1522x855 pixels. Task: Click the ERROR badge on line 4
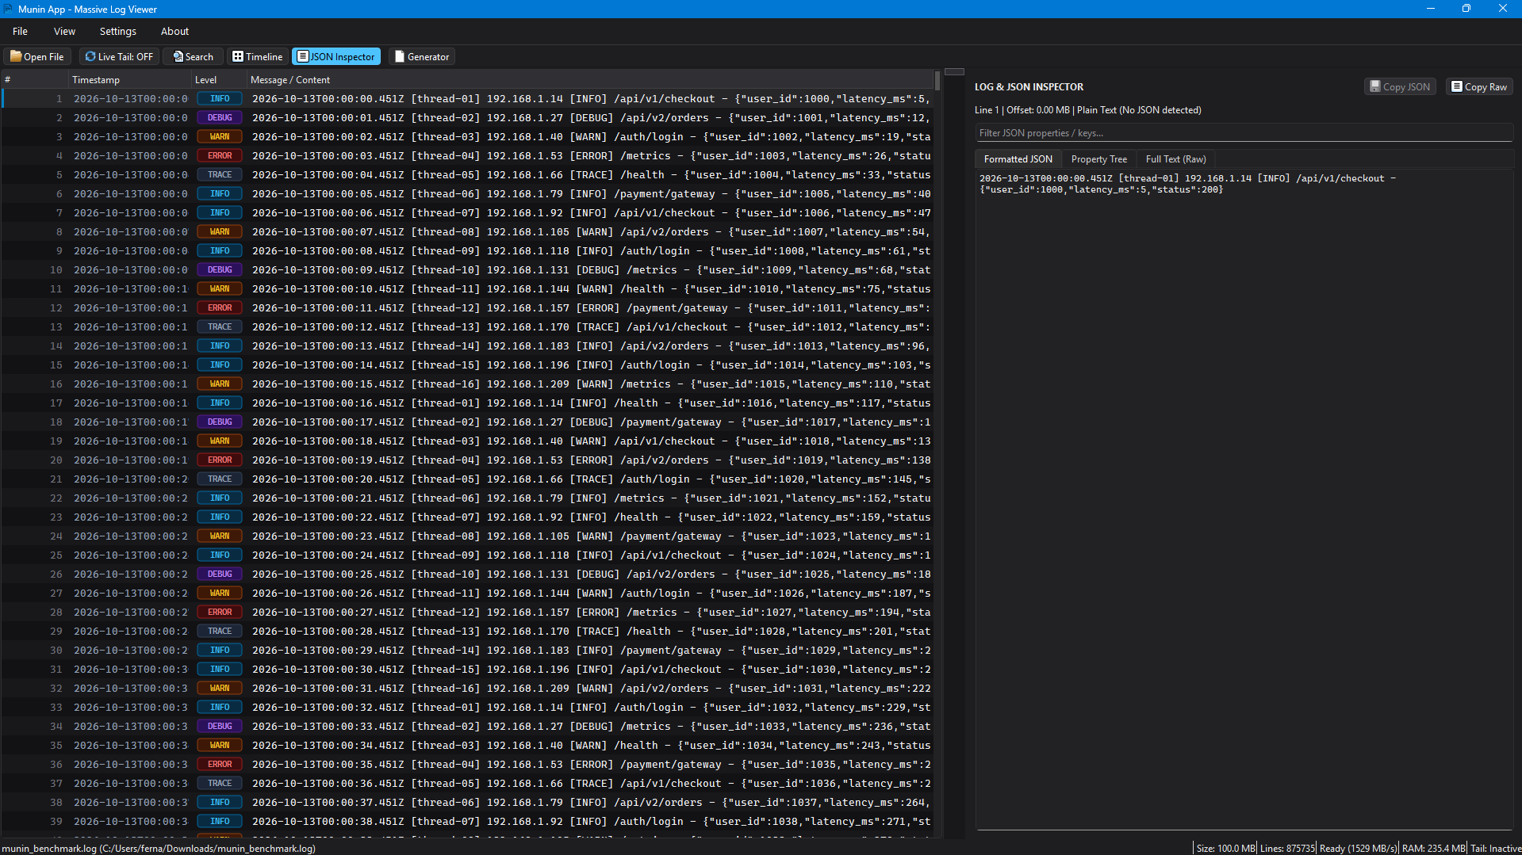pos(220,155)
